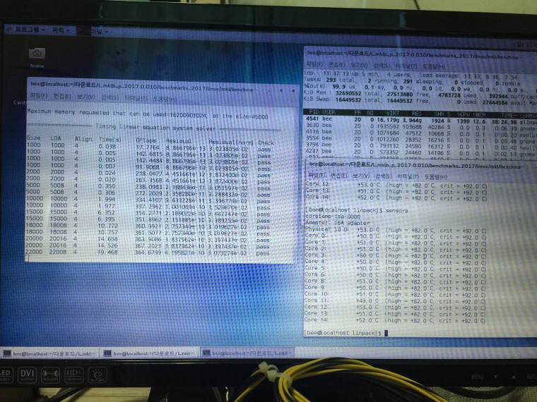Select the xlinpack process row PID 4541
The height and width of the screenshot is (402, 537).
click(421, 120)
